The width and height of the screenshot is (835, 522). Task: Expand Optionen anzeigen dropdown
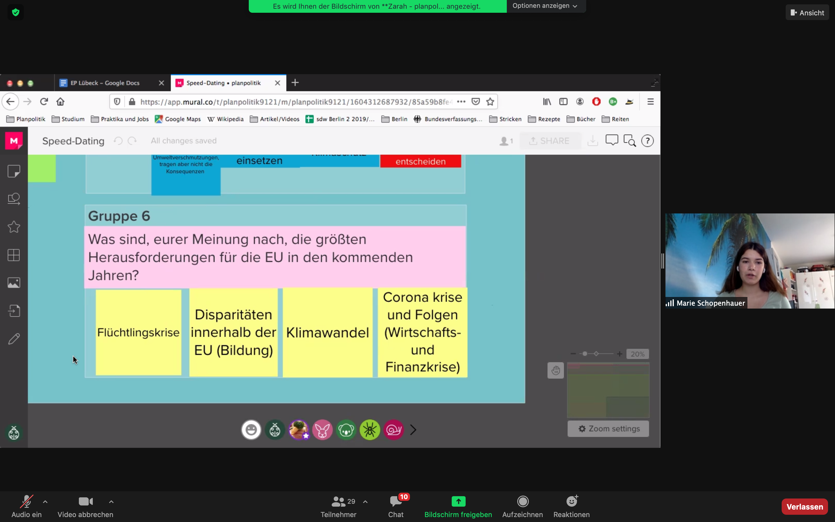[x=545, y=6]
